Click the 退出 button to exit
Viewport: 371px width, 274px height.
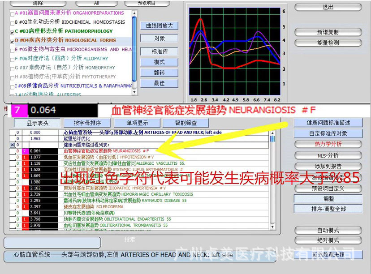click(x=328, y=7)
